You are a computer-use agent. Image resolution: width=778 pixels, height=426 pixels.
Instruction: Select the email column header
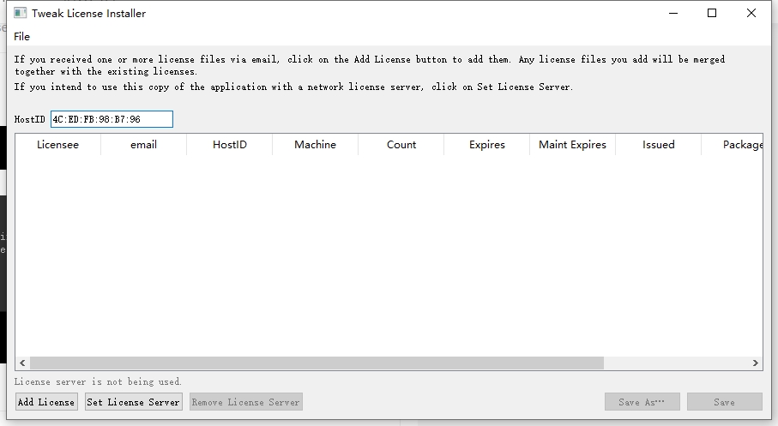pyautogui.click(x=144, y=145)
